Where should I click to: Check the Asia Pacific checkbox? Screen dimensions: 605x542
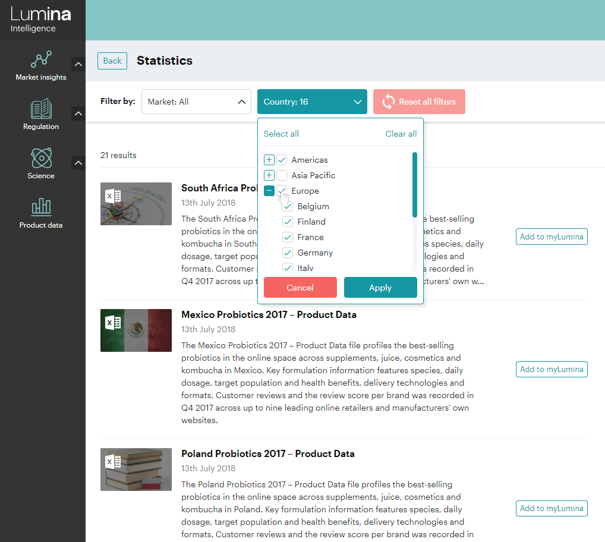(282, 175)
